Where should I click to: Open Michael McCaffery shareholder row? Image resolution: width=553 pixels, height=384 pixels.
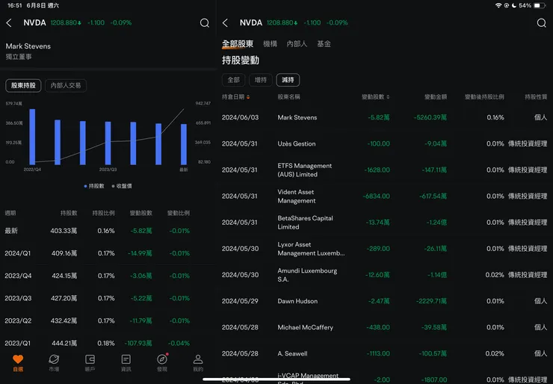pos(384,327)
